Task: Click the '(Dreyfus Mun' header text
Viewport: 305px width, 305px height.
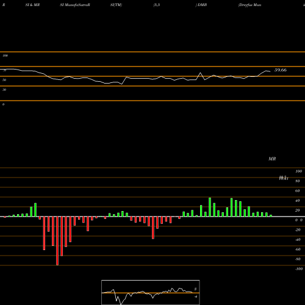Action: pyautogui.click(x=249, y=5)
